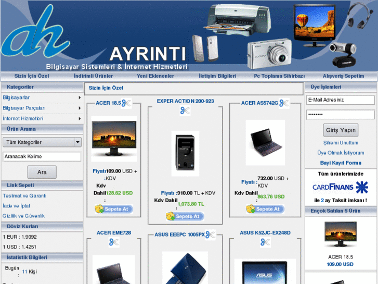Click the scissors icon under ACER EME728
The width and height of the screenshot is (378, 284).
(114, 242)
